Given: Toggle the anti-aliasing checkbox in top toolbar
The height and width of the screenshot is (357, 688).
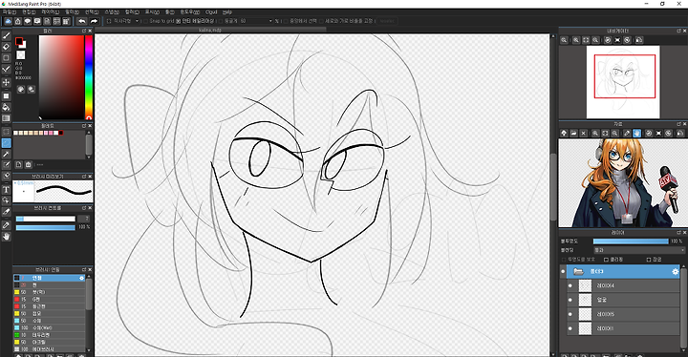Looking at the screenshot, I should (178, 21).
